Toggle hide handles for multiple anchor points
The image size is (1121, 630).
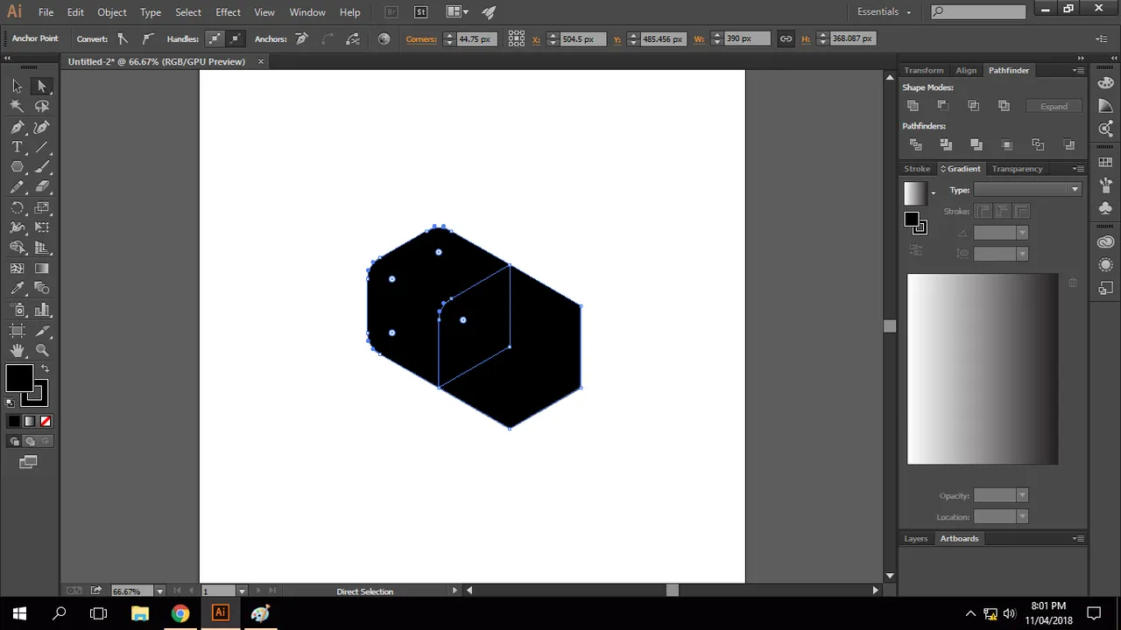tap(235, 38)
